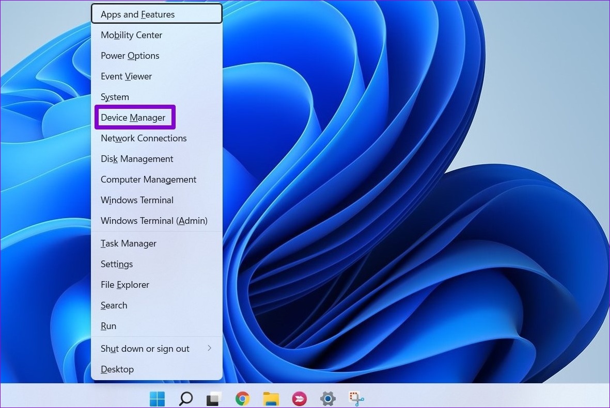Select Network Connections
This screenshot has width=610, height=408.
pos(144,138)
